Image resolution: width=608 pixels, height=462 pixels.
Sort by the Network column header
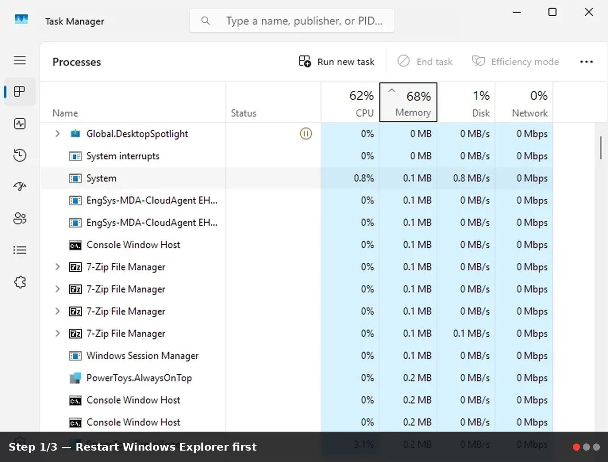[524, 102]
